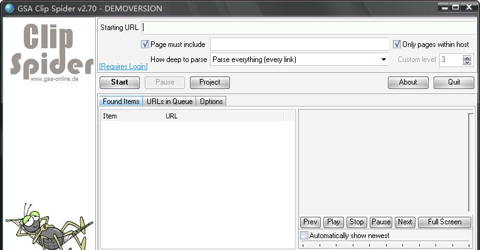Increase Custom level with up arrow
Screen dimensions: 480x250
tap(467, 58)
